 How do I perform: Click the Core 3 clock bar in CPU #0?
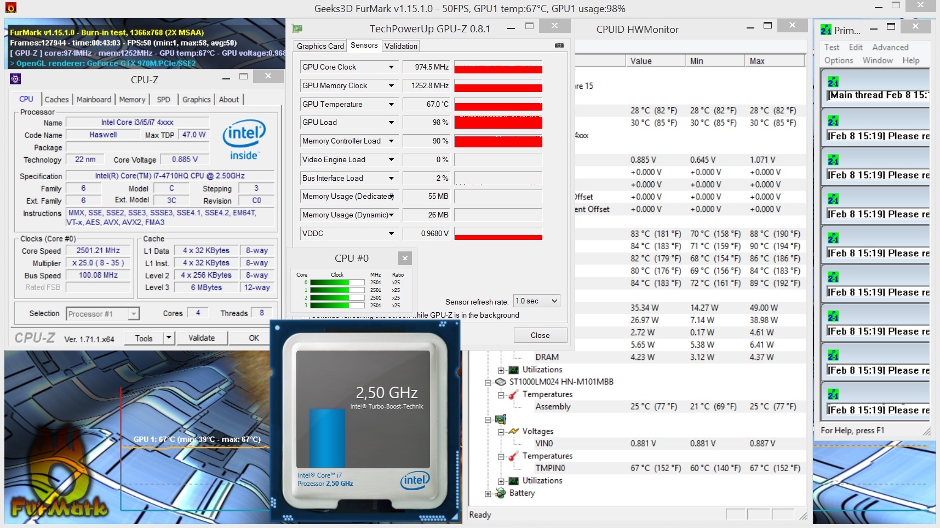337,306
